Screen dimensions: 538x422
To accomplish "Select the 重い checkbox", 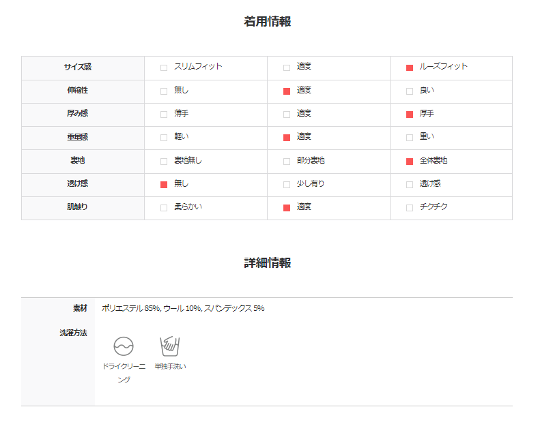I will click(x=410, y=138).
